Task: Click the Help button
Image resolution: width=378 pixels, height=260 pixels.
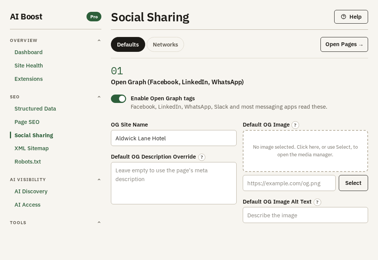Action: tap(351, 17)
